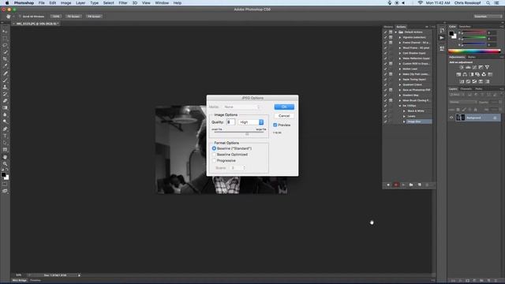Toggle Scroll All Windows checkbox
This screenshot has width=505, height=284.
coord(20,17)
